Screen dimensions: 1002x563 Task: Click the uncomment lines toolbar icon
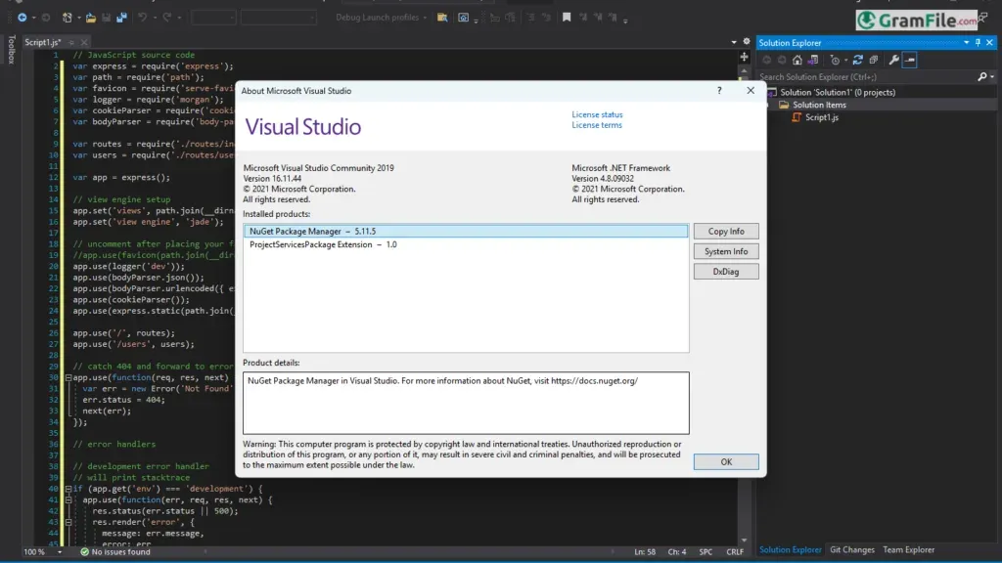click(x=546, y=18)
